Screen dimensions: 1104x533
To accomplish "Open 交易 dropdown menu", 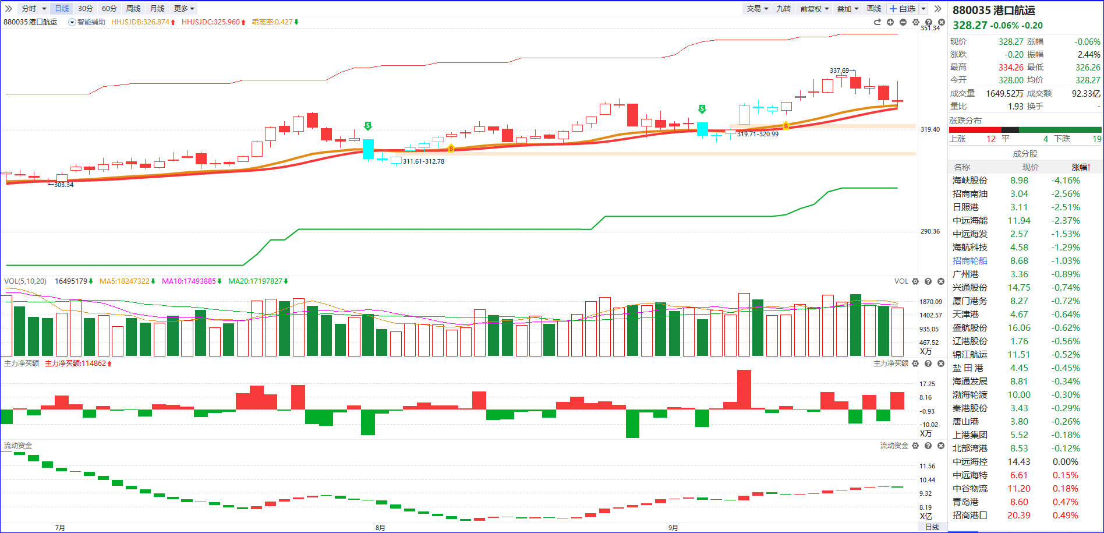I will [x=758, y=9].
